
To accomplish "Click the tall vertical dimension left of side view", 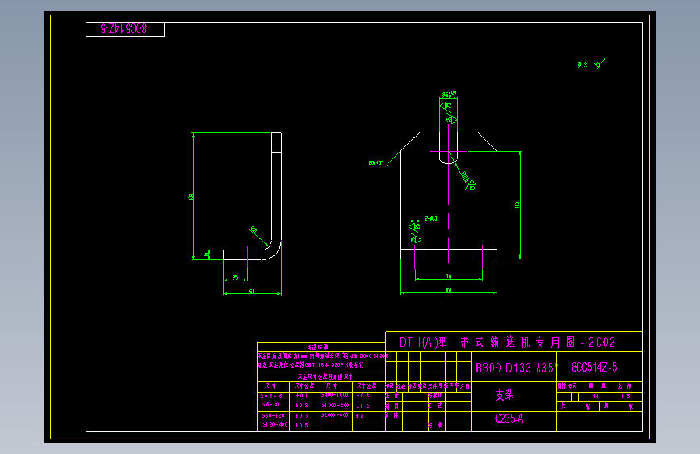I will click(192, 195).
